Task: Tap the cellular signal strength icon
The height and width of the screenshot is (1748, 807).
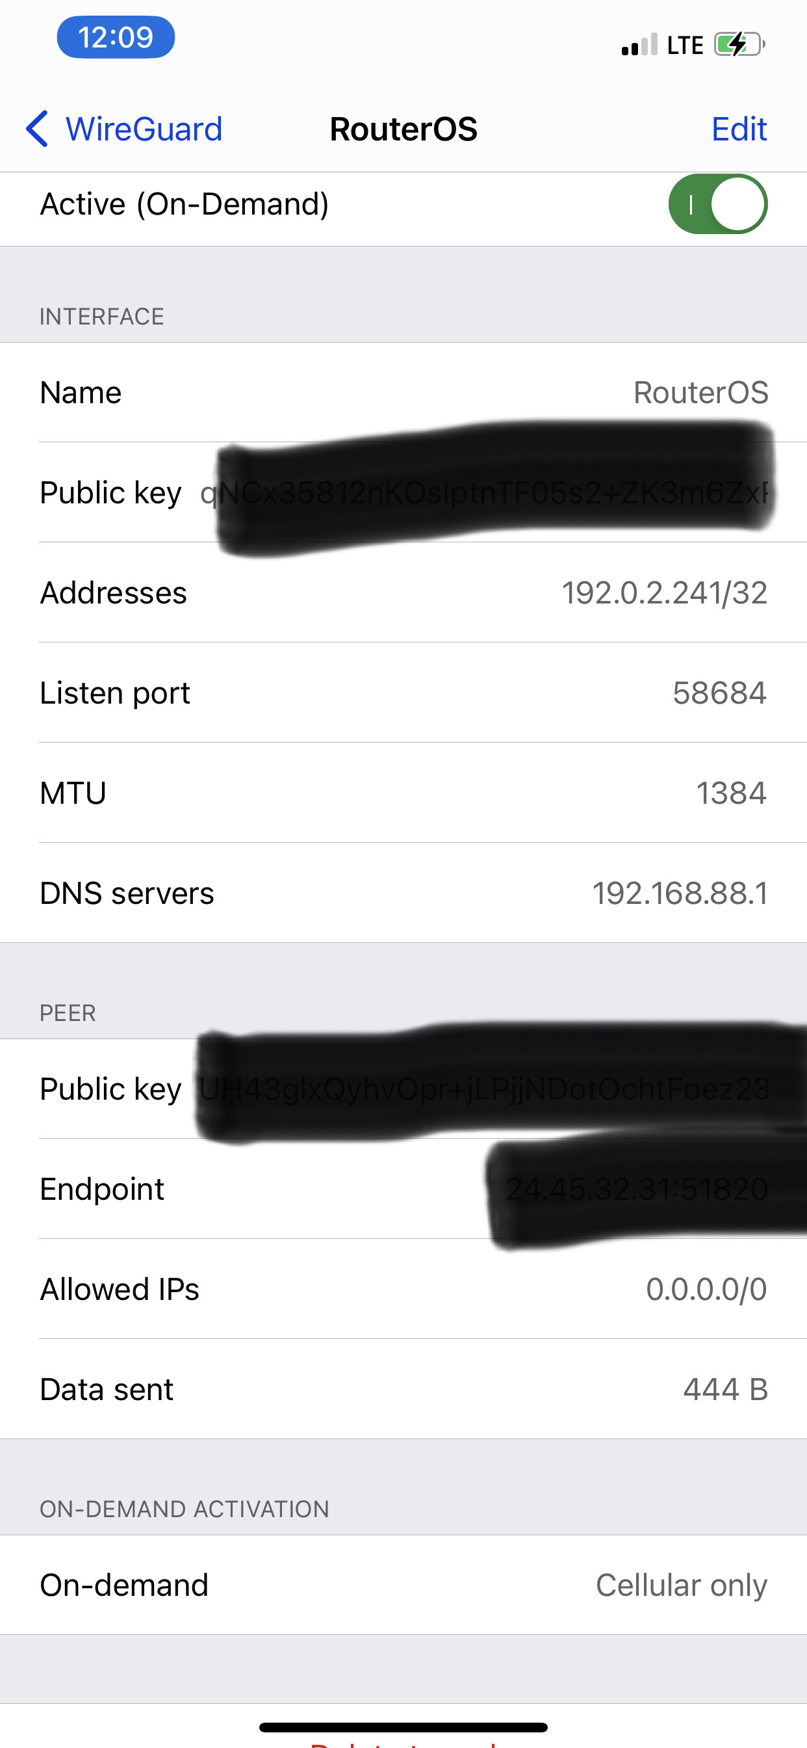Action: [x=639, y=46]
